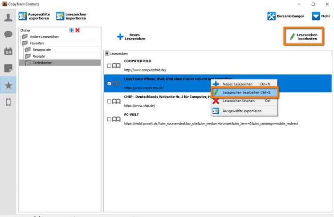
Task: Delete folder using the red X icon
Action: click(x=77, y=30)
